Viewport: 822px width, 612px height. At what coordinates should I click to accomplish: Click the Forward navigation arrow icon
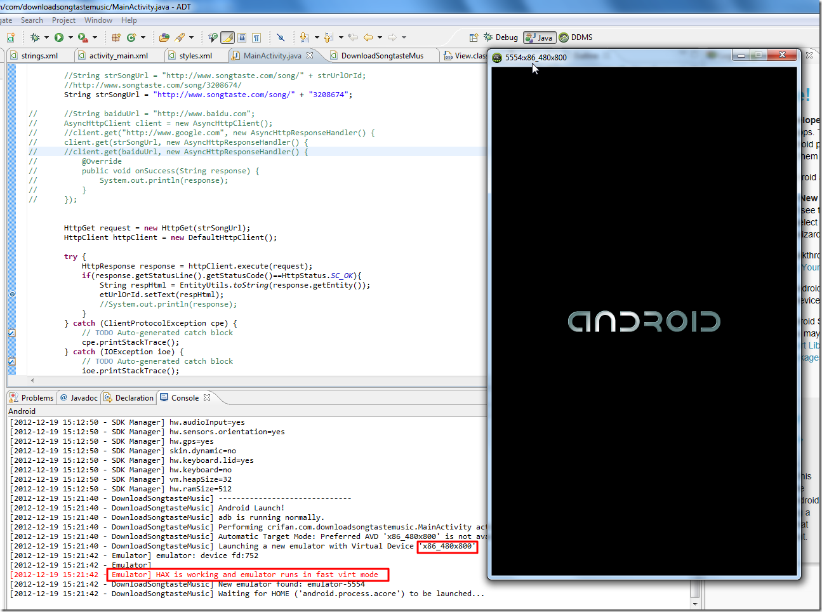(x=392, y=37)
